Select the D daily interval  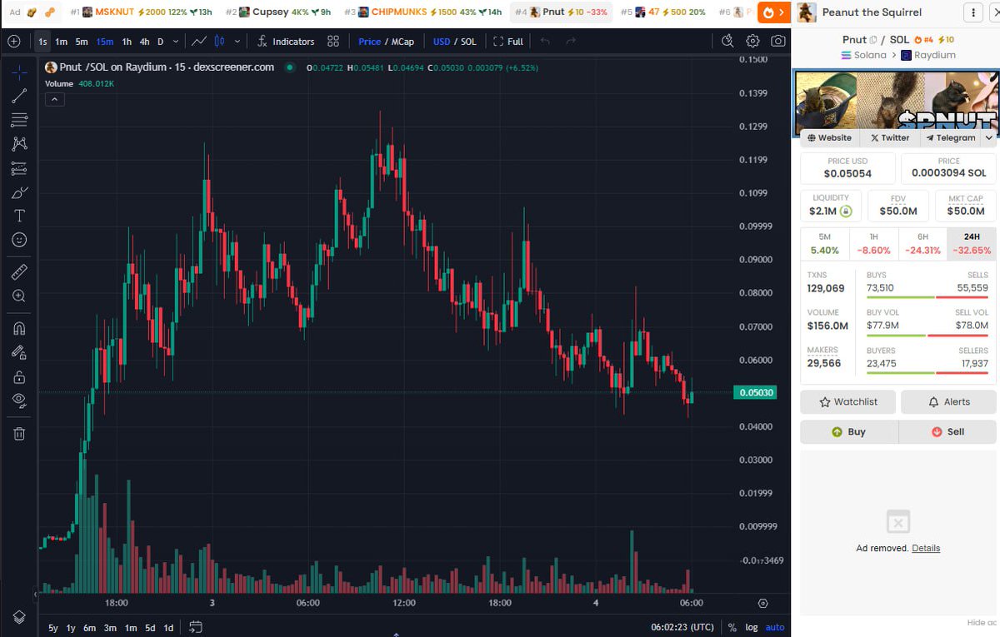point(161,42)
